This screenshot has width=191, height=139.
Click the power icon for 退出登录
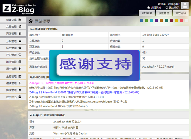[x=167, y=8]
